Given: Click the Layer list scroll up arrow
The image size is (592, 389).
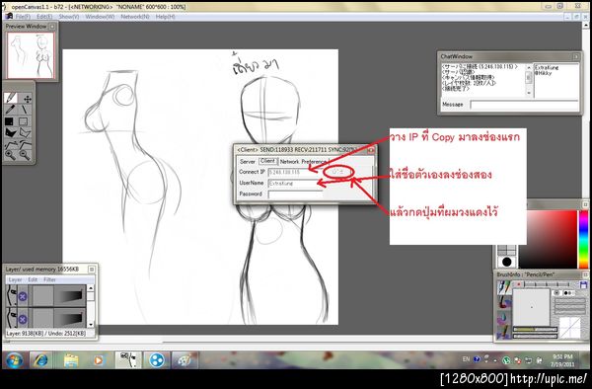Looking at the screenshot, I should (91, 288).
